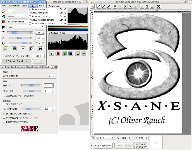Open the 300 resolution dropdown
This screenshot has height=150, width=192.
26,27
